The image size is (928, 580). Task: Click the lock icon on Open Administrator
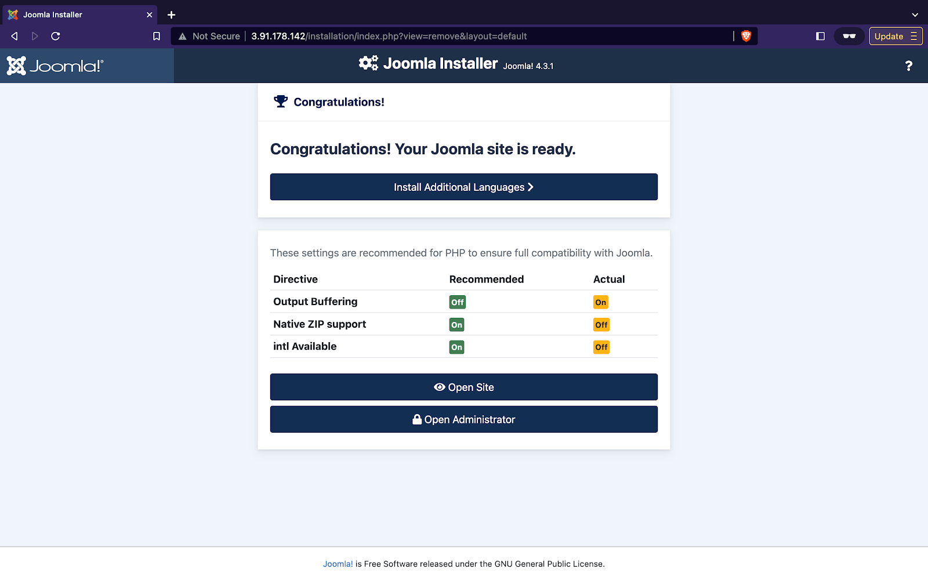[416, 419]
